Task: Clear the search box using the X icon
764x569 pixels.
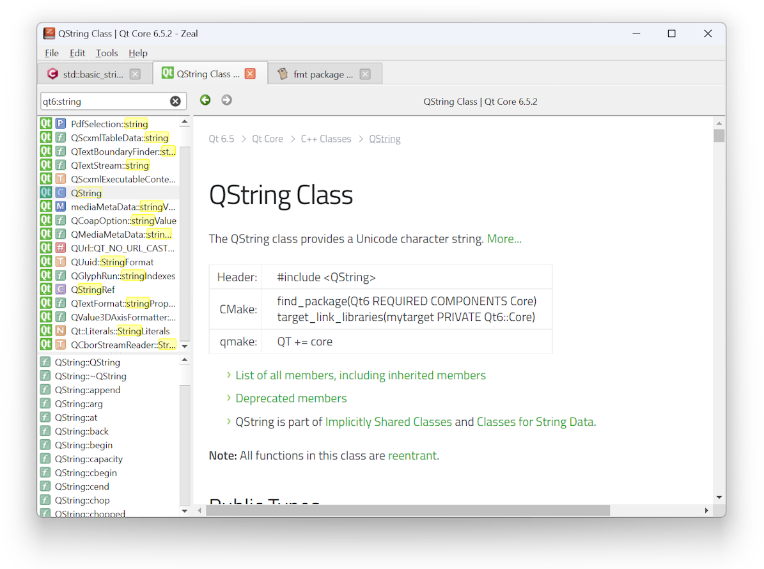Action: 175,100
